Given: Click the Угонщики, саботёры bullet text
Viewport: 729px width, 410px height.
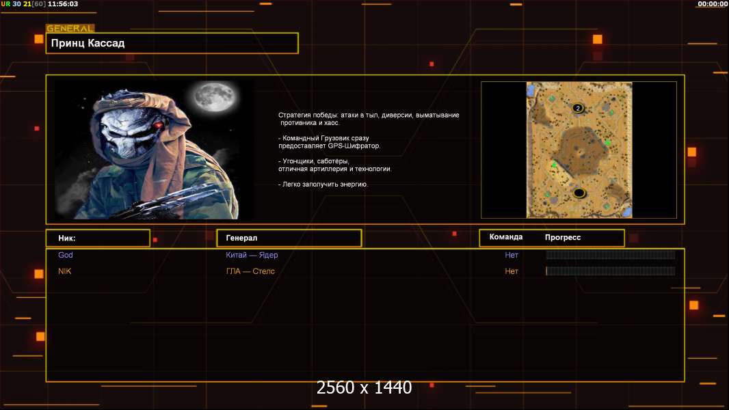Looking at the screenshot, I should [x=334, y=165].
